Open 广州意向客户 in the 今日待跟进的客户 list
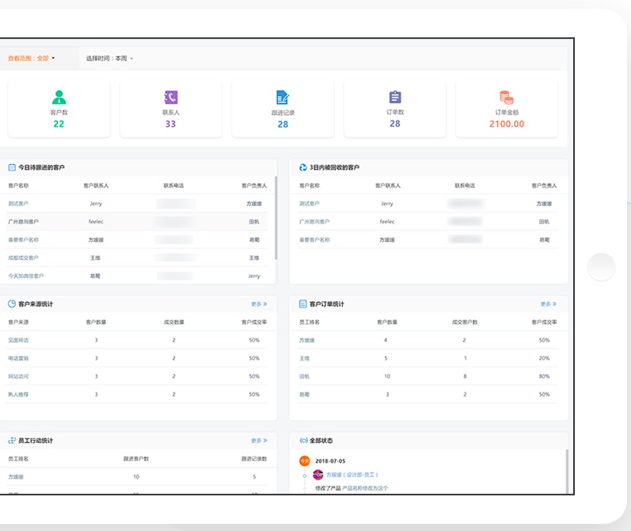This screenshot has height=531, width=631. [23, 222]
